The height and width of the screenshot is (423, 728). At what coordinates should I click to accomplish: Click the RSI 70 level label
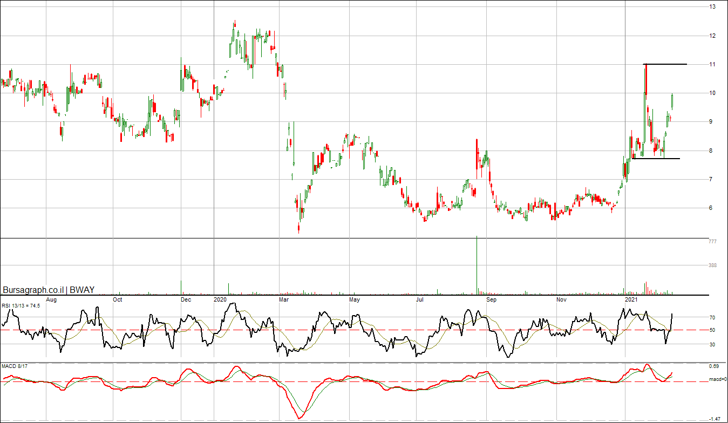pos(712,318)
